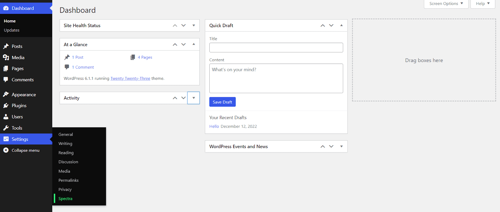This screenshot has width=500, height=212.
Task: Open the 1 Comment link
Action: (x=83, y=67)
